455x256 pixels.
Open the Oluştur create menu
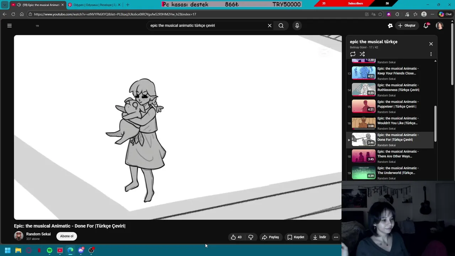pos(406,26)
